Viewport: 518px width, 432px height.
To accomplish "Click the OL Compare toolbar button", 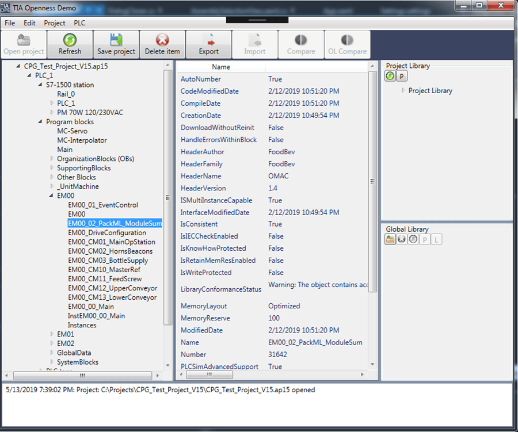I will coord(348,45).
